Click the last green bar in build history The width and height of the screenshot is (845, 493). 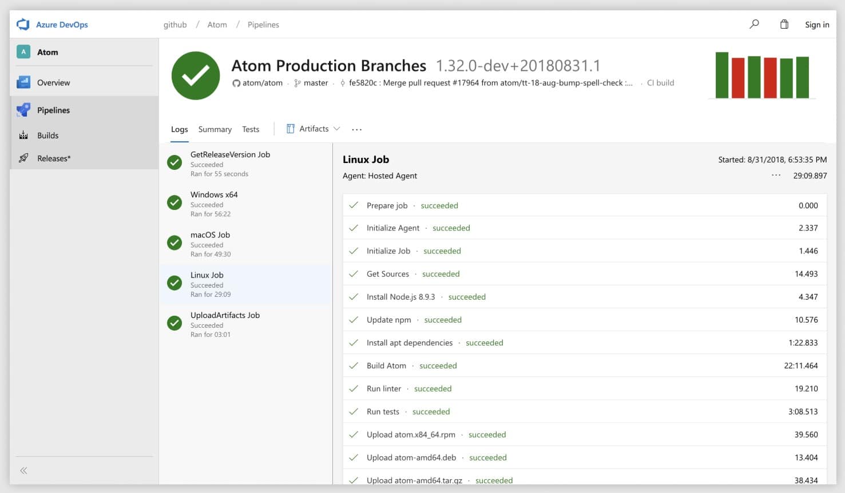[803, 77]
